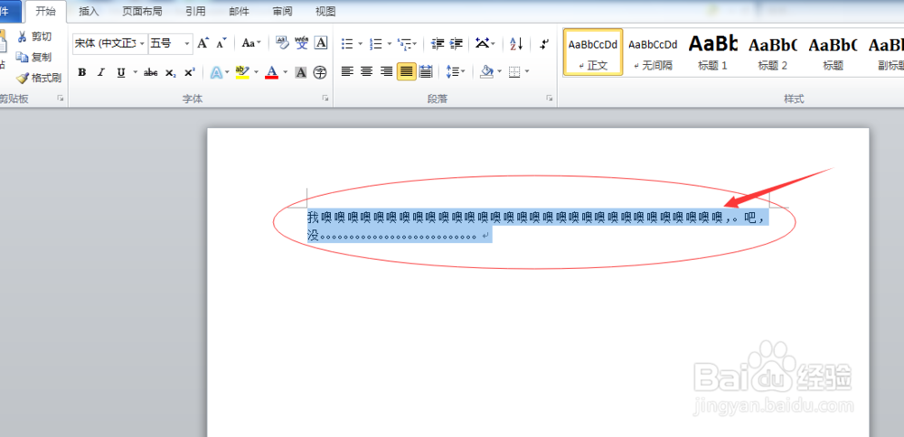Expand the Bullets dropdown arrow
The width and height of the screenshot is (904, 437).
[x=361, y=43]
